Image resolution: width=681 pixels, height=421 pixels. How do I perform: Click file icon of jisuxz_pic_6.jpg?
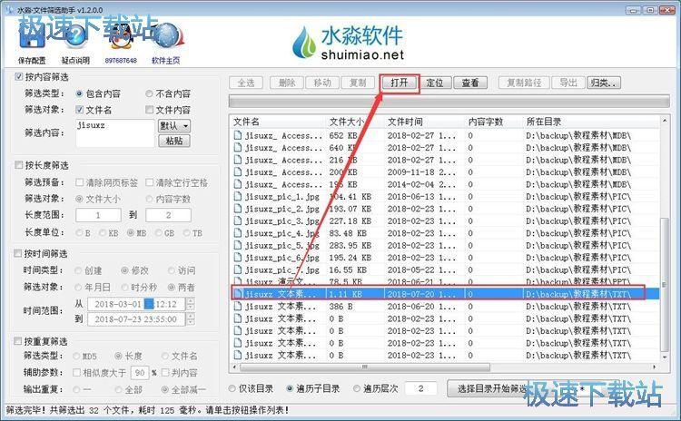(238, 258)
